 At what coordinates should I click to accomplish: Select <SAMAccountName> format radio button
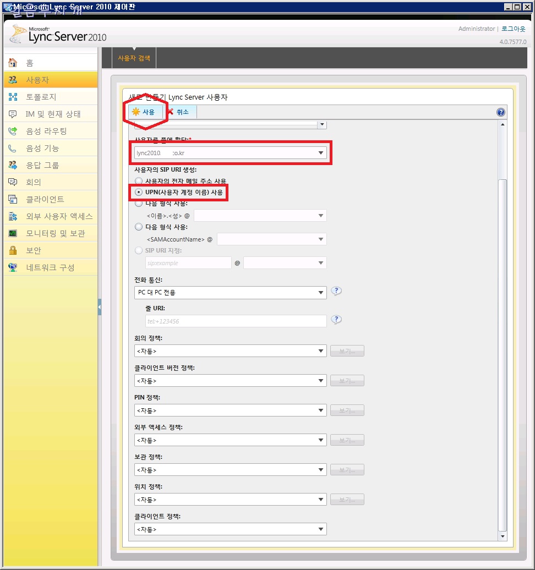[x=139, y=227]
